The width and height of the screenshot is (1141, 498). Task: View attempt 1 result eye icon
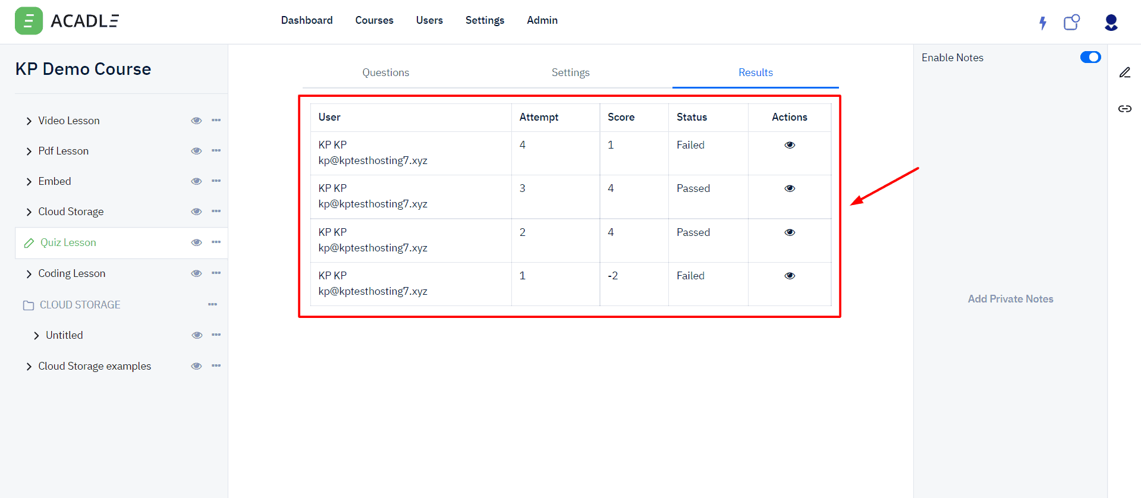click(790, 276)
